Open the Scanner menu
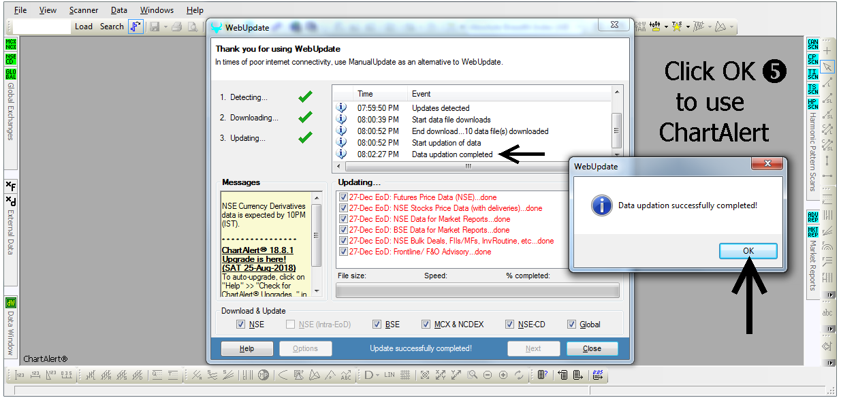 pyautogui.click(x=84, y=10)
